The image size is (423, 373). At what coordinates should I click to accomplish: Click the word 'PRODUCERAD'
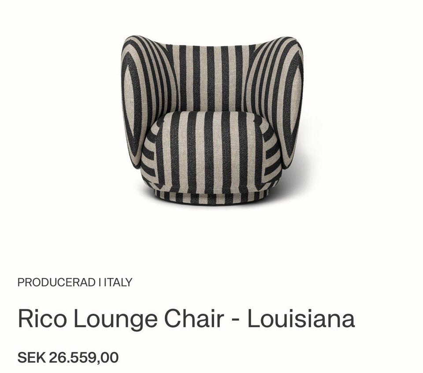coord(56,282)
